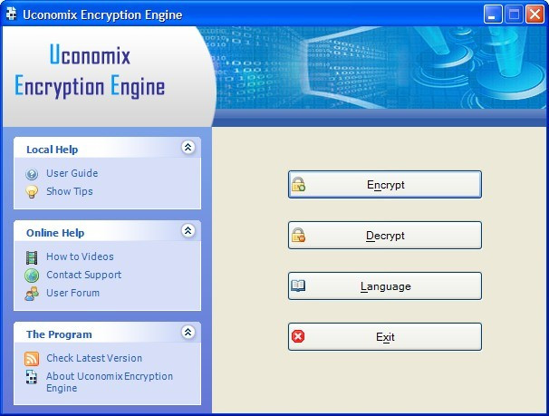Viewport: 549px width, 416px height.
Task: Click The Program header text
Action: click(x=59, y=334)
